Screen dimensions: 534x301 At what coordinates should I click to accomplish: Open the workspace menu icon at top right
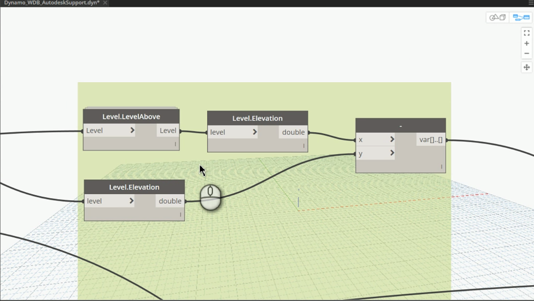click(531, 3)
